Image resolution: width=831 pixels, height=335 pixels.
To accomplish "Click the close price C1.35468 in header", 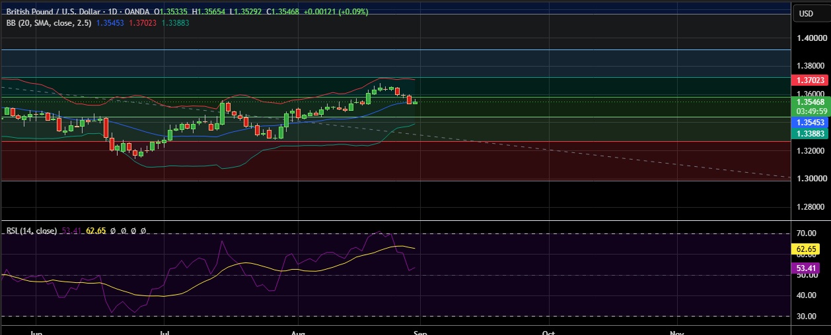I will click(283, 12).
